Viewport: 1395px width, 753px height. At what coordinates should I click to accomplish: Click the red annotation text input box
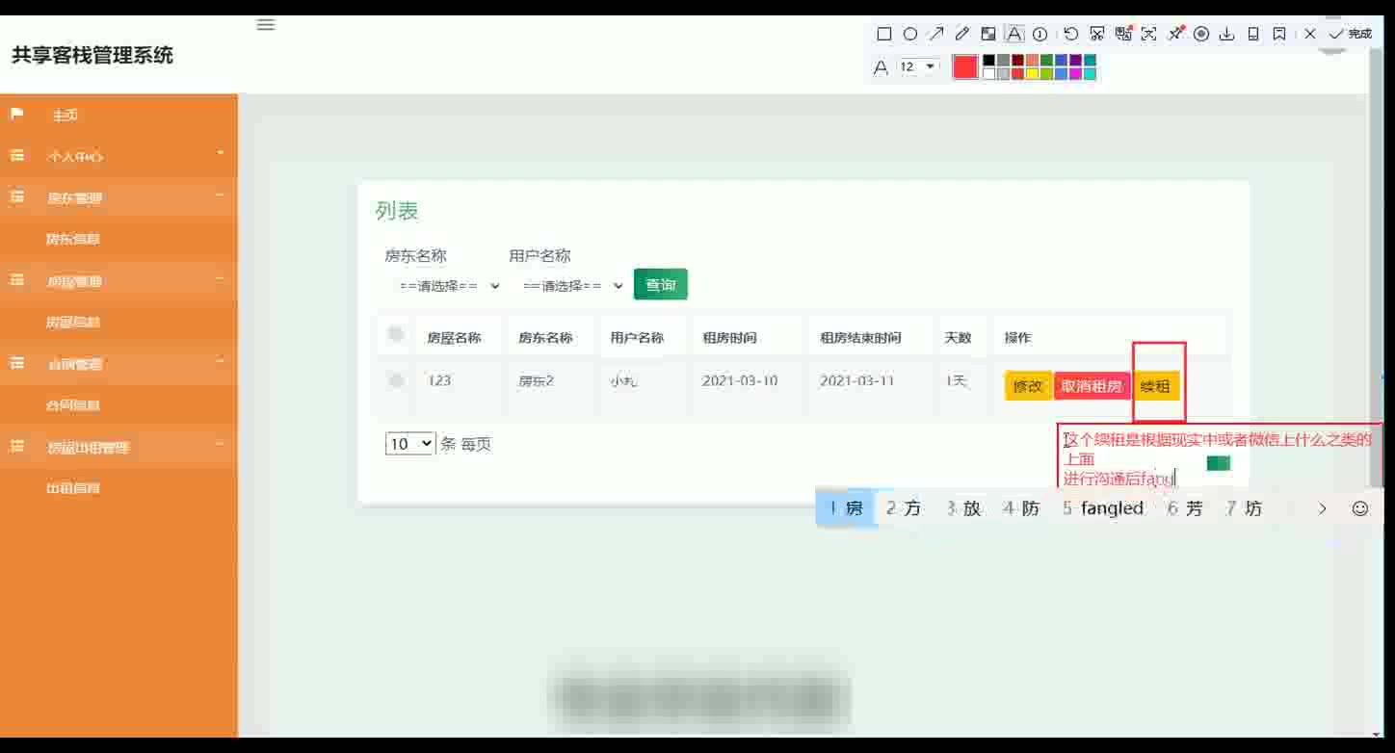click(1220, 457)
